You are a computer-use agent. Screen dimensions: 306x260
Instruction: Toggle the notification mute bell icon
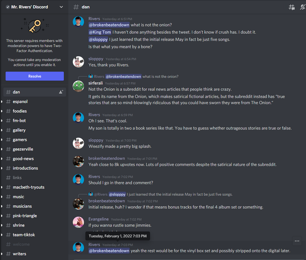pos(302,7)
